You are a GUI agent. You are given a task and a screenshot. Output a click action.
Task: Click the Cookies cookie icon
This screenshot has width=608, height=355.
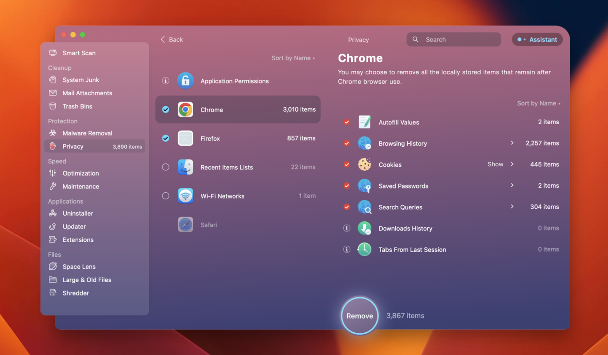[364, 164]
